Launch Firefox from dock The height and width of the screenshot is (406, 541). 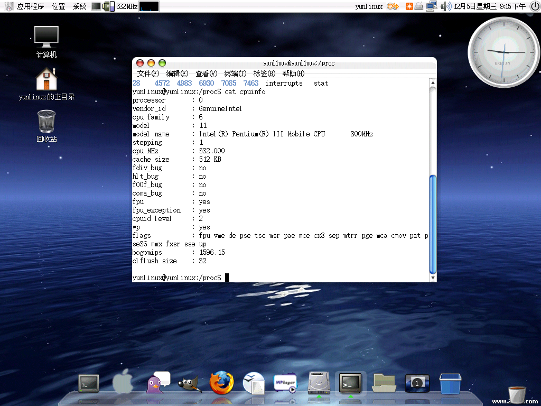[221, 383]
